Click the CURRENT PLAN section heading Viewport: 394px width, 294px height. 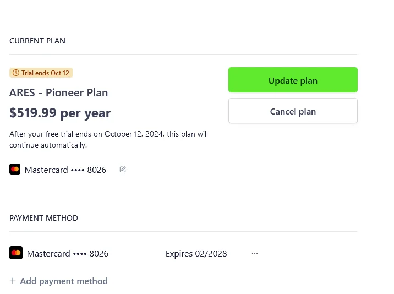[x=37, y=41]
